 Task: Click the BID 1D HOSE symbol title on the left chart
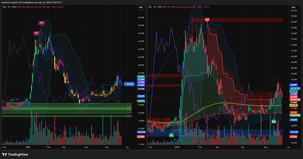[10, 7]
